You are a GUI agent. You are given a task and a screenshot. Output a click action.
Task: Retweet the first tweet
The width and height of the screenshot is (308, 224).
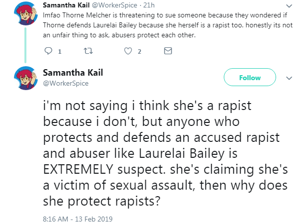[88, 51]
